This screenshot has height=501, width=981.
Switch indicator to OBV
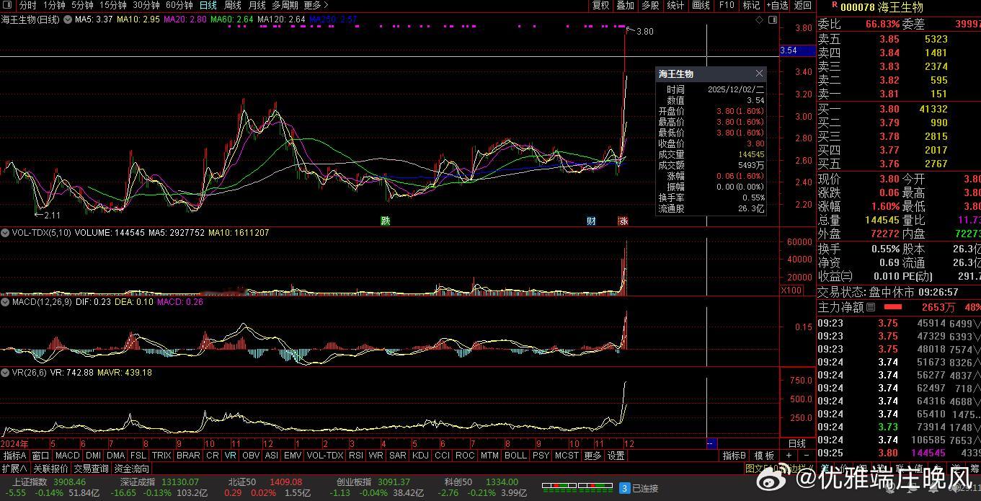[x=251, y=456]
